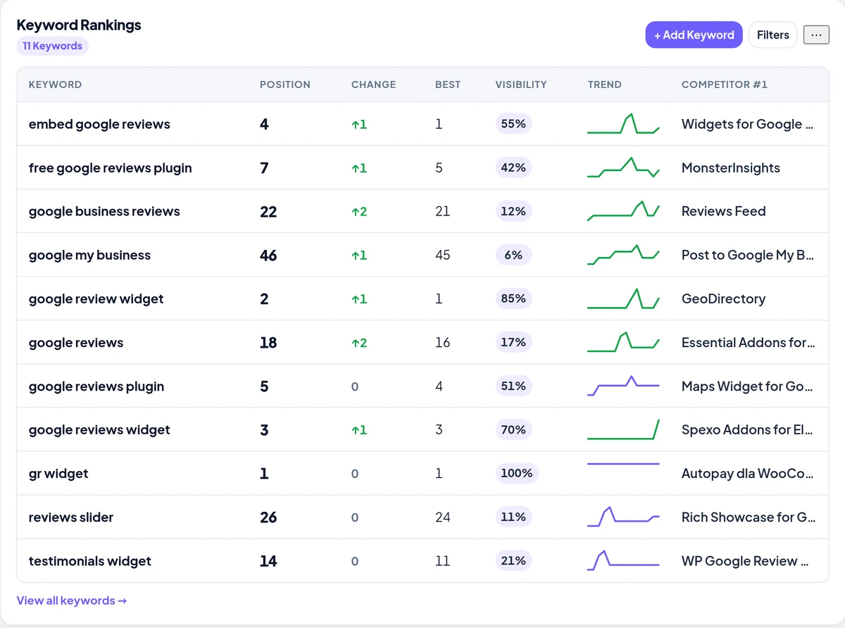Select the google reviews widget keyword
This screenshot has height=628, width=845.
click(99, 429)
